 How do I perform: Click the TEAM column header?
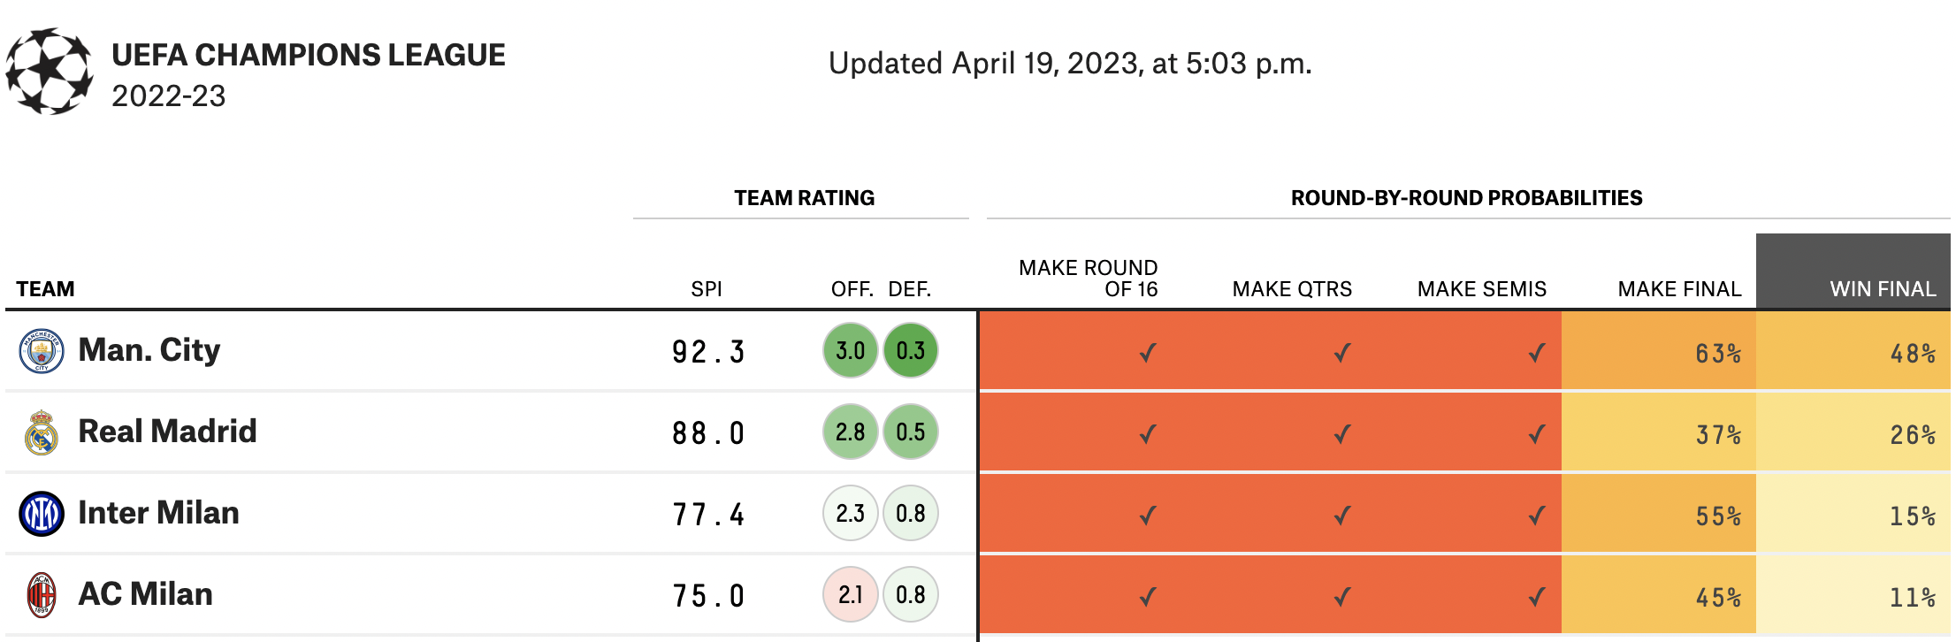click(45, 289)
